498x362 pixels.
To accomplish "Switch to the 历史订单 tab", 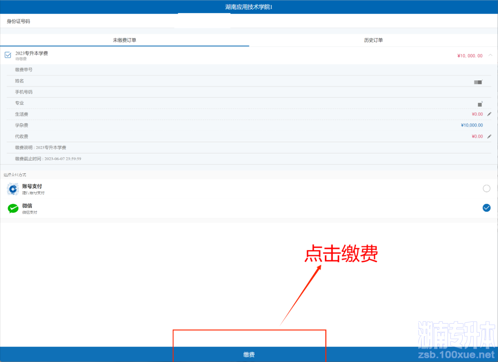I will point(373,40).
